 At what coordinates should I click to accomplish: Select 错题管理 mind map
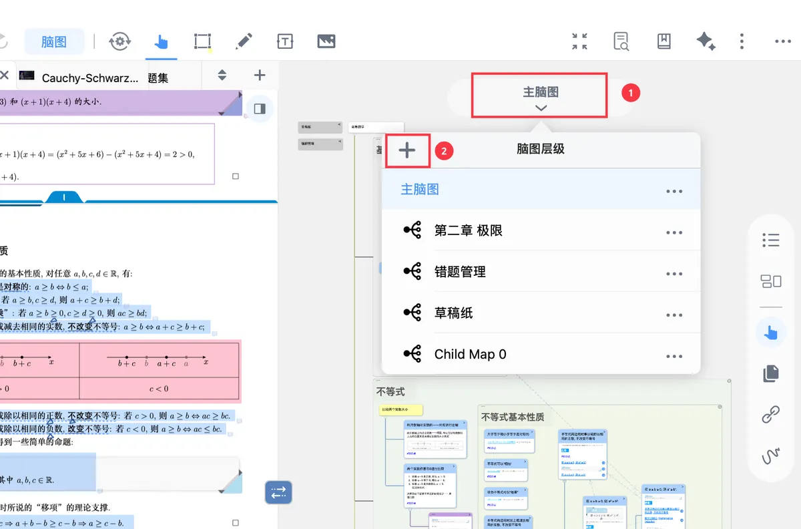click(x=541, y=272)
